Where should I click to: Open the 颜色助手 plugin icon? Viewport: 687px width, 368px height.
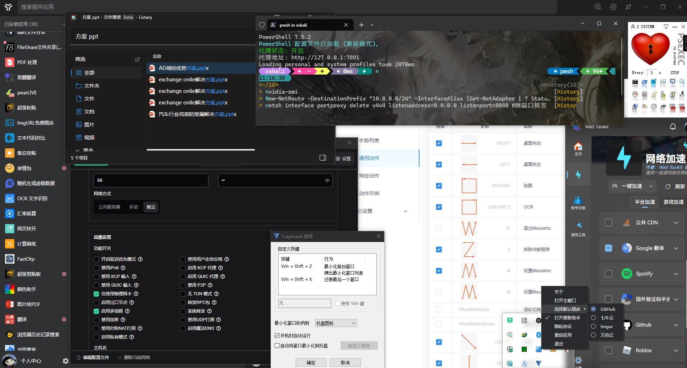pos(10,289)
